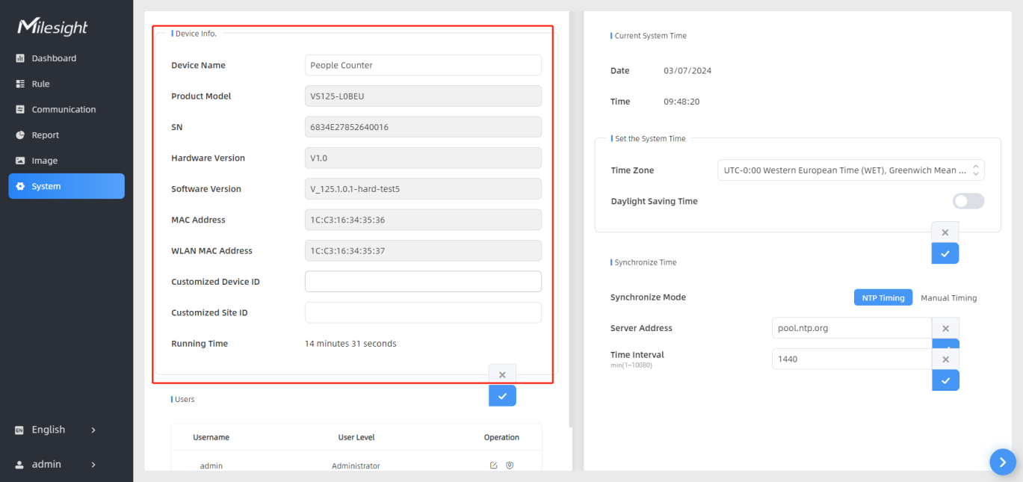Go to Communication in the sidebar
The image size is (1023, 482).
[64, 109]
